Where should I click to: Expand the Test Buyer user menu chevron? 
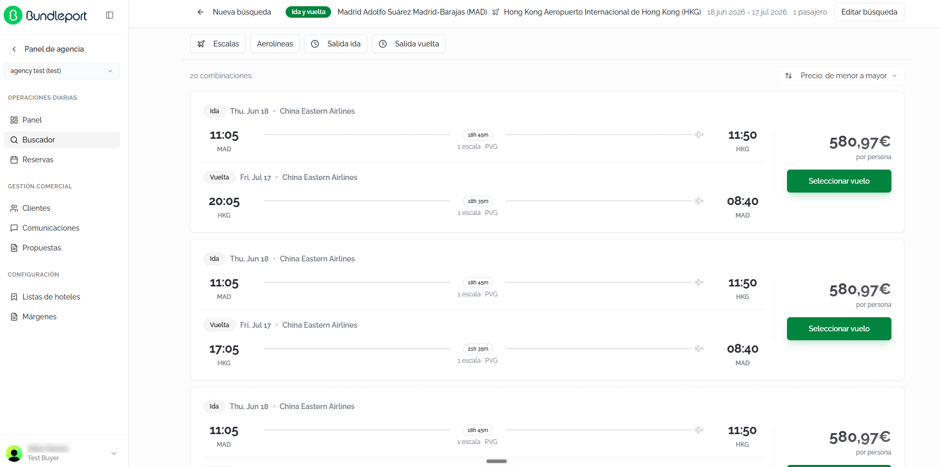114,453
